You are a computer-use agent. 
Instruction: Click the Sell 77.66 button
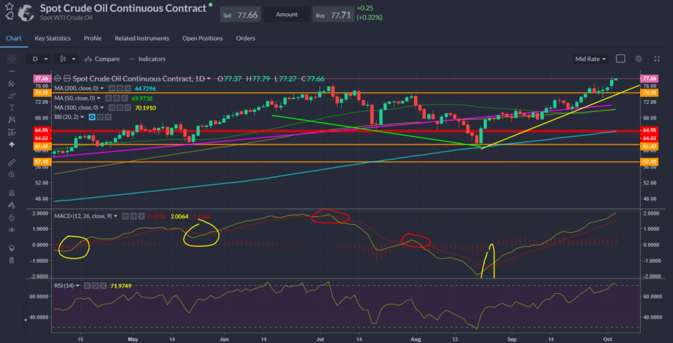click(x=239, y=14)
